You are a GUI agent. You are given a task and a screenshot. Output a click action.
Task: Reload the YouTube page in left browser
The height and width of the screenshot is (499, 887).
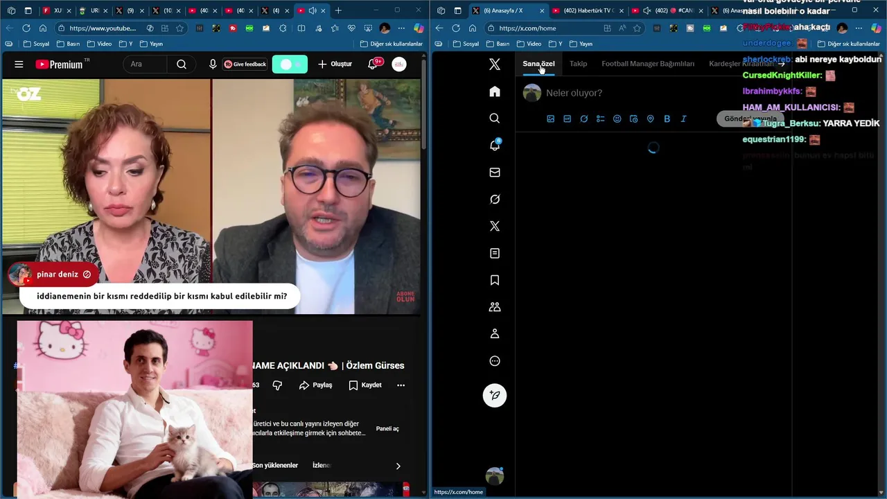click(26, 28)
